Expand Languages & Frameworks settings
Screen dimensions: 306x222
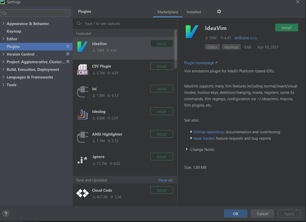pos(3,77)
